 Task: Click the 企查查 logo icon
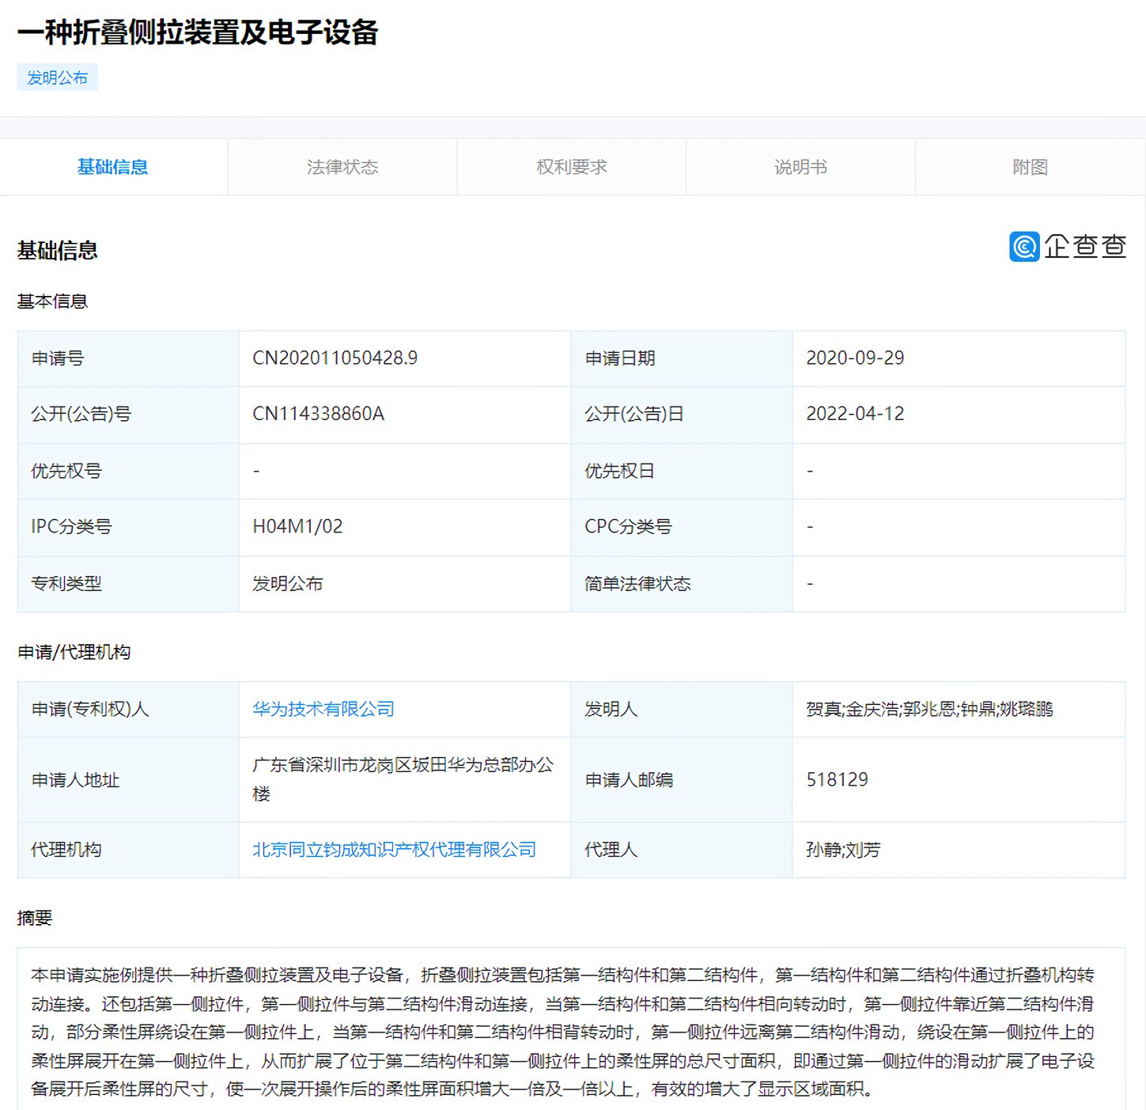(x=1023, y=247)
